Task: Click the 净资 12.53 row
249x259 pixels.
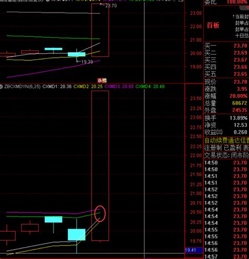Action: pyautogui.click(x=226, y=125)
